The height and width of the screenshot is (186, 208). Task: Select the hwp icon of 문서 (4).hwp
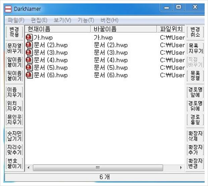[x=29, y=60]
